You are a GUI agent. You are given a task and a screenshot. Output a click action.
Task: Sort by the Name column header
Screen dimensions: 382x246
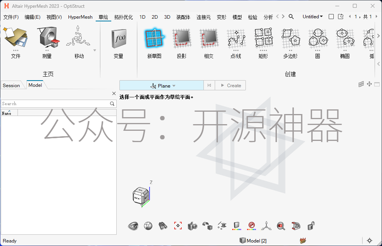click(9, 112)
